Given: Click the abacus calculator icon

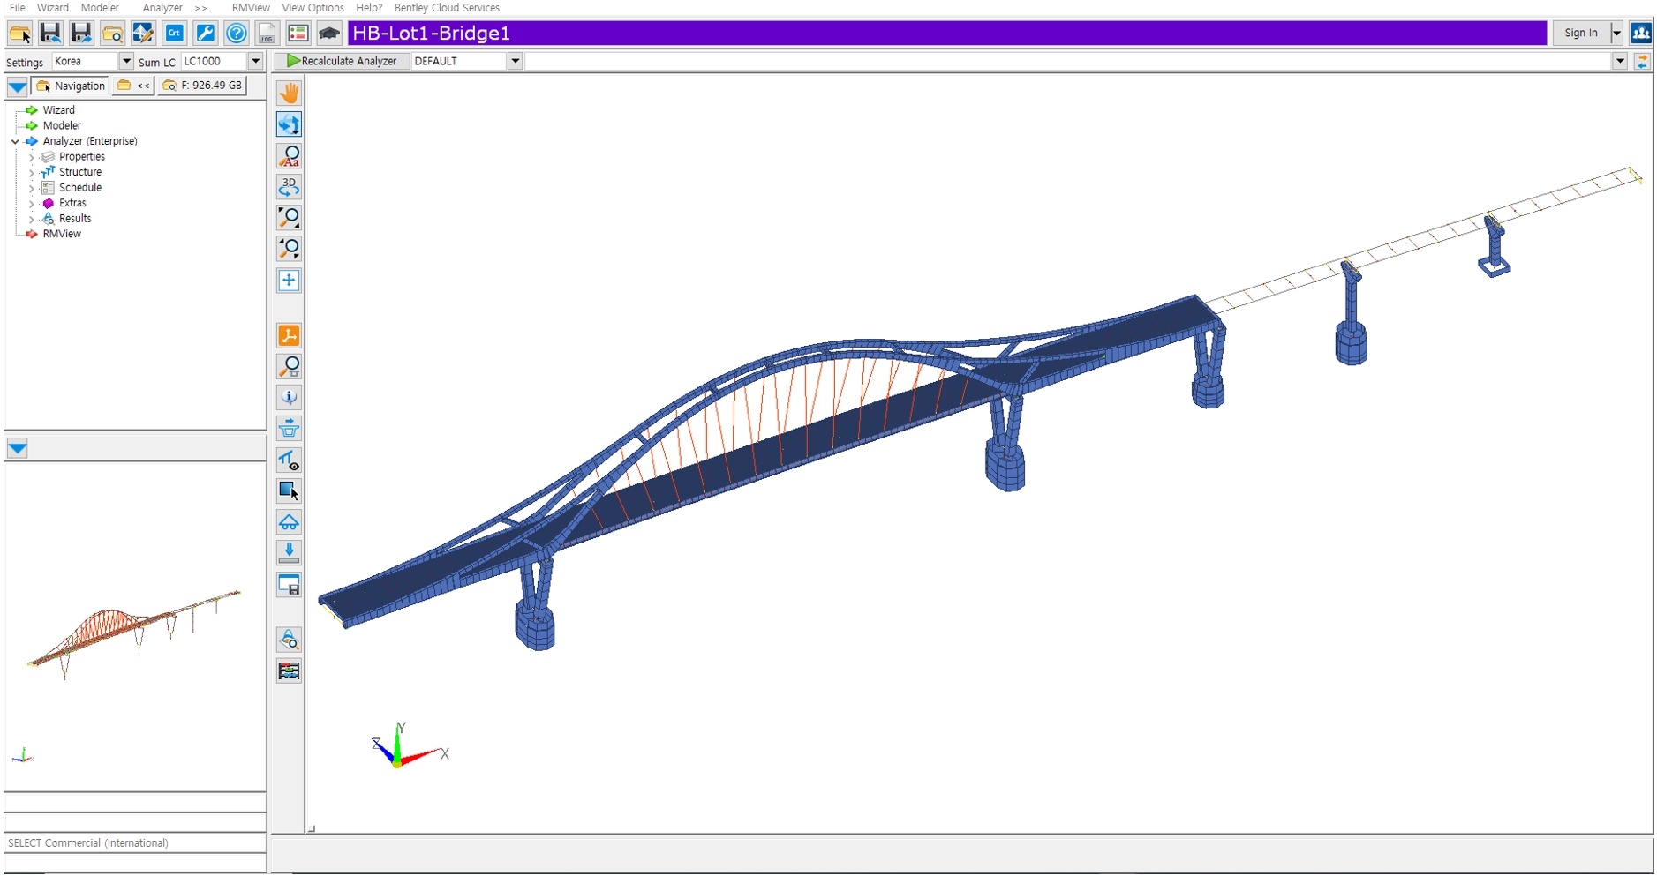Looking at the screenshot, I should point(289,671).
